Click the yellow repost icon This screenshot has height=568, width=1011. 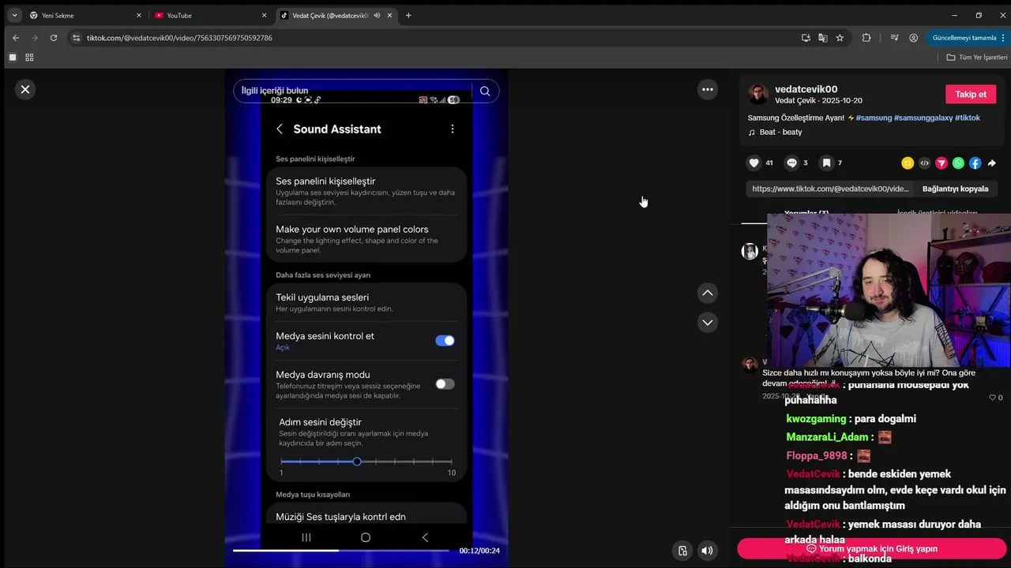908,163
